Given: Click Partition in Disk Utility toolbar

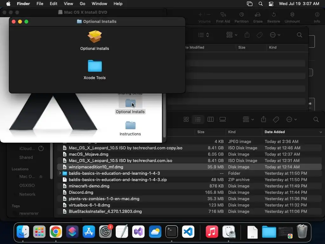Looking at the screenshot, I should (242, 17).
